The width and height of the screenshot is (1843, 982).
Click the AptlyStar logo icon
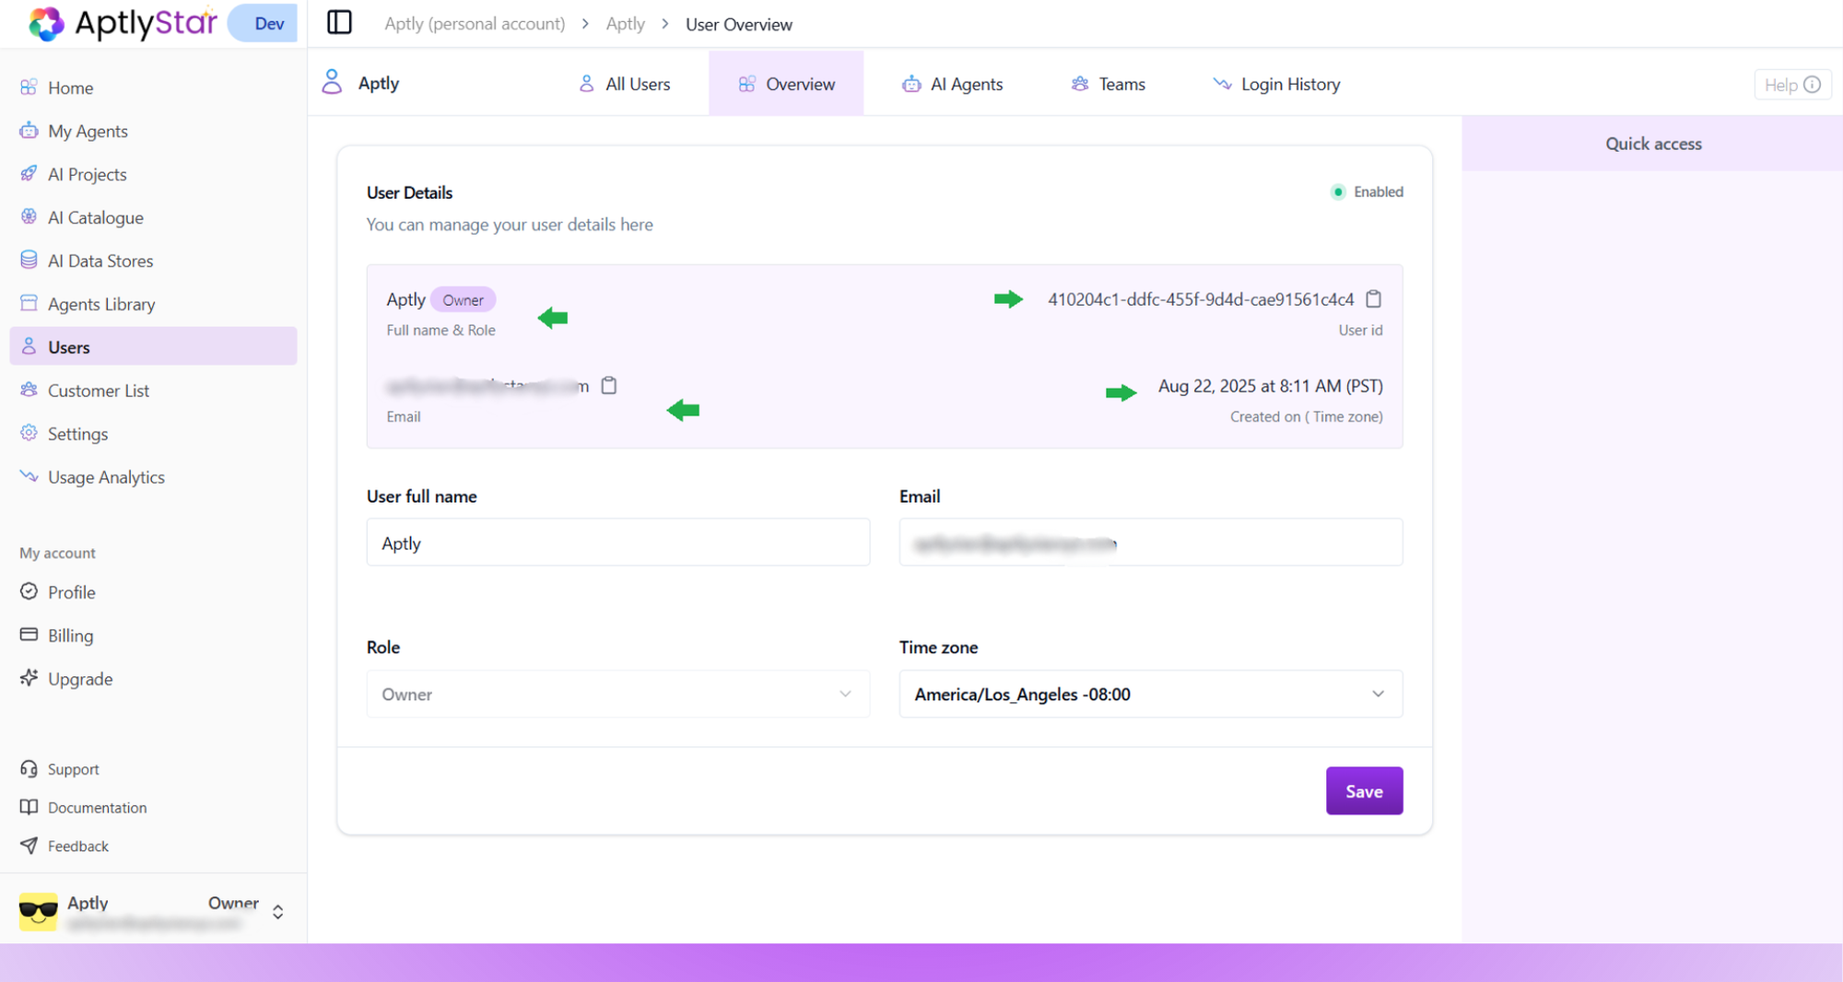pos(46,23)
